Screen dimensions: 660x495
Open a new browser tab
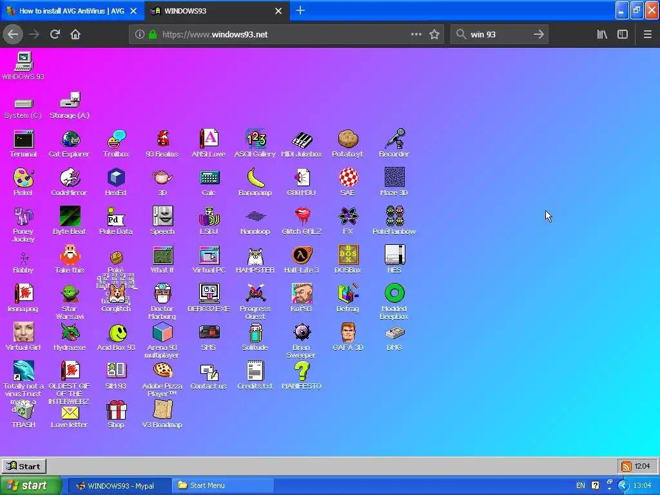coord(300,11)
